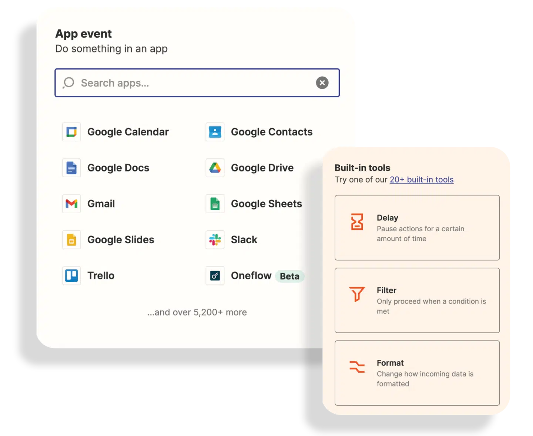This screenshot has height=436, width=533.
Task: Click the '...and over 5,200+ more' text
Action: 197,312
